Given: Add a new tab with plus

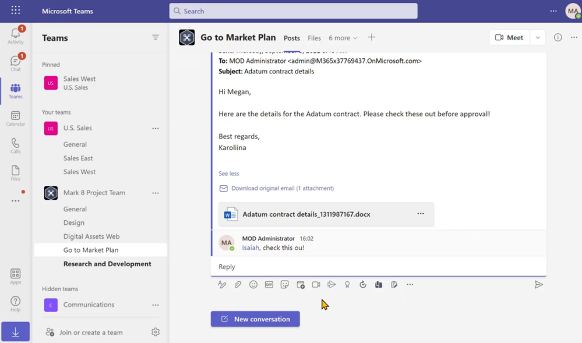Looking at the screenshot, I should coord(372,37).
